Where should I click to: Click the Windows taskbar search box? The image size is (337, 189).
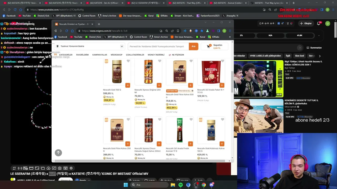point(149,185)
